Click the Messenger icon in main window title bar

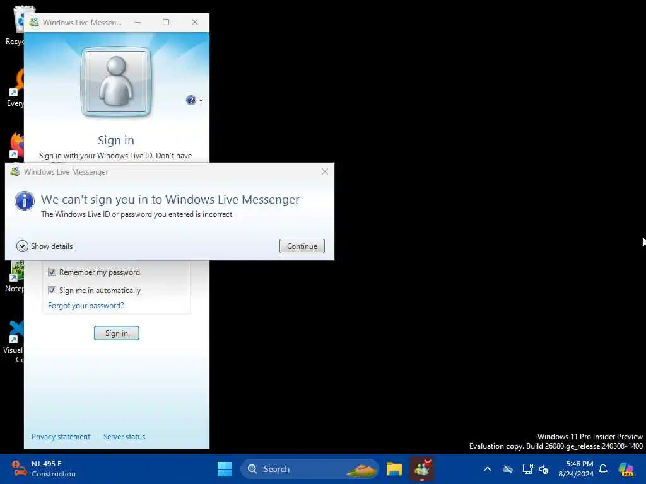click(34, 22)
